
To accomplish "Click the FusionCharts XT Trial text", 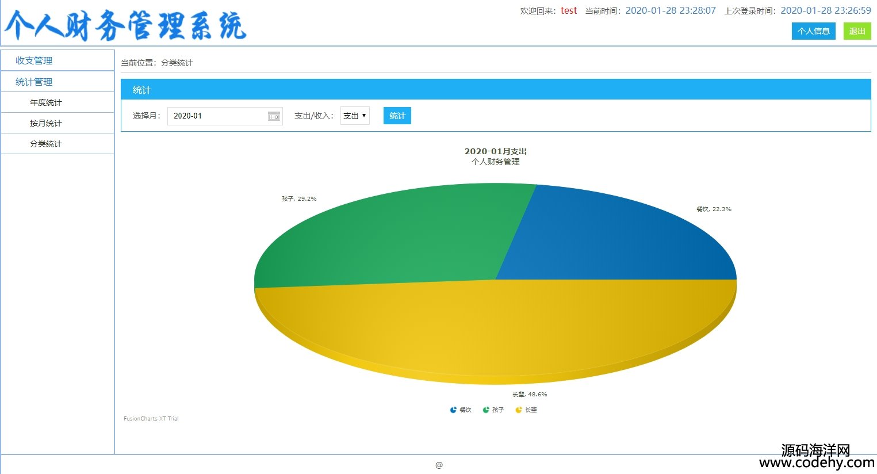I will (151, 419).
